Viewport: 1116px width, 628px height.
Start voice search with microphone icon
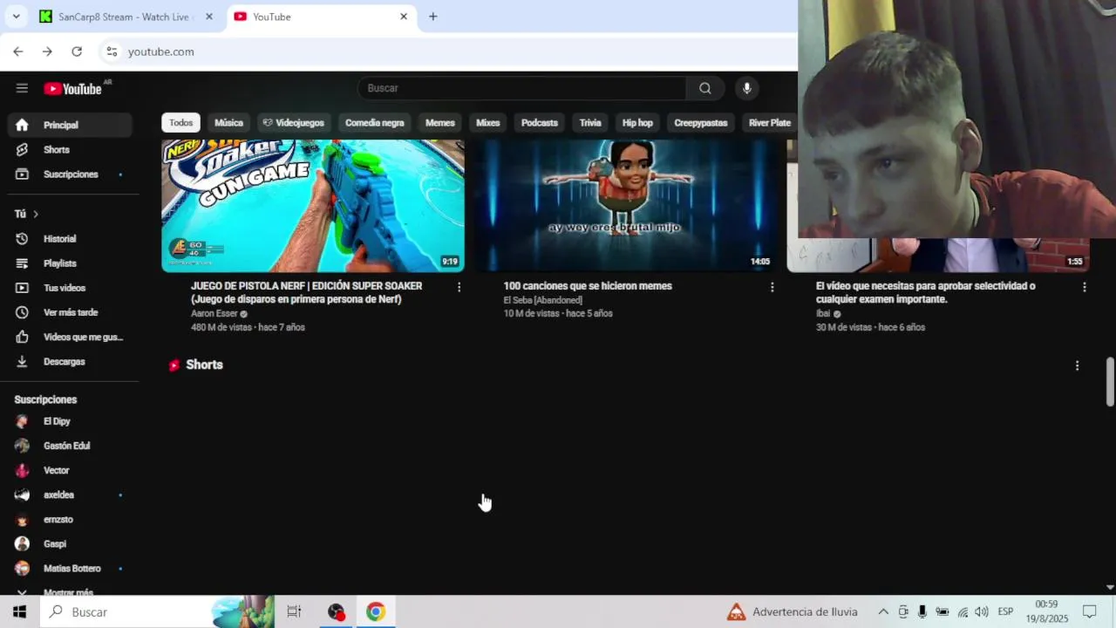click(746, 88)
